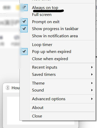
Task: Uncheck the Always on top checkmark
Action: (24, 7)
